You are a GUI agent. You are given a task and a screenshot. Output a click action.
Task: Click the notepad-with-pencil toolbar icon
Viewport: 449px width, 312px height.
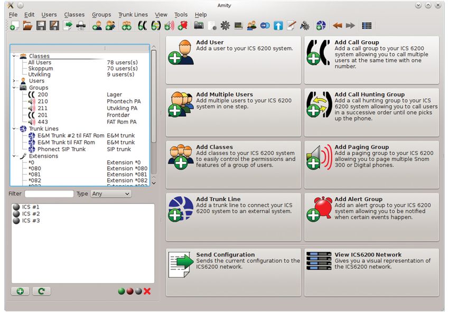(x=291, y=26)
